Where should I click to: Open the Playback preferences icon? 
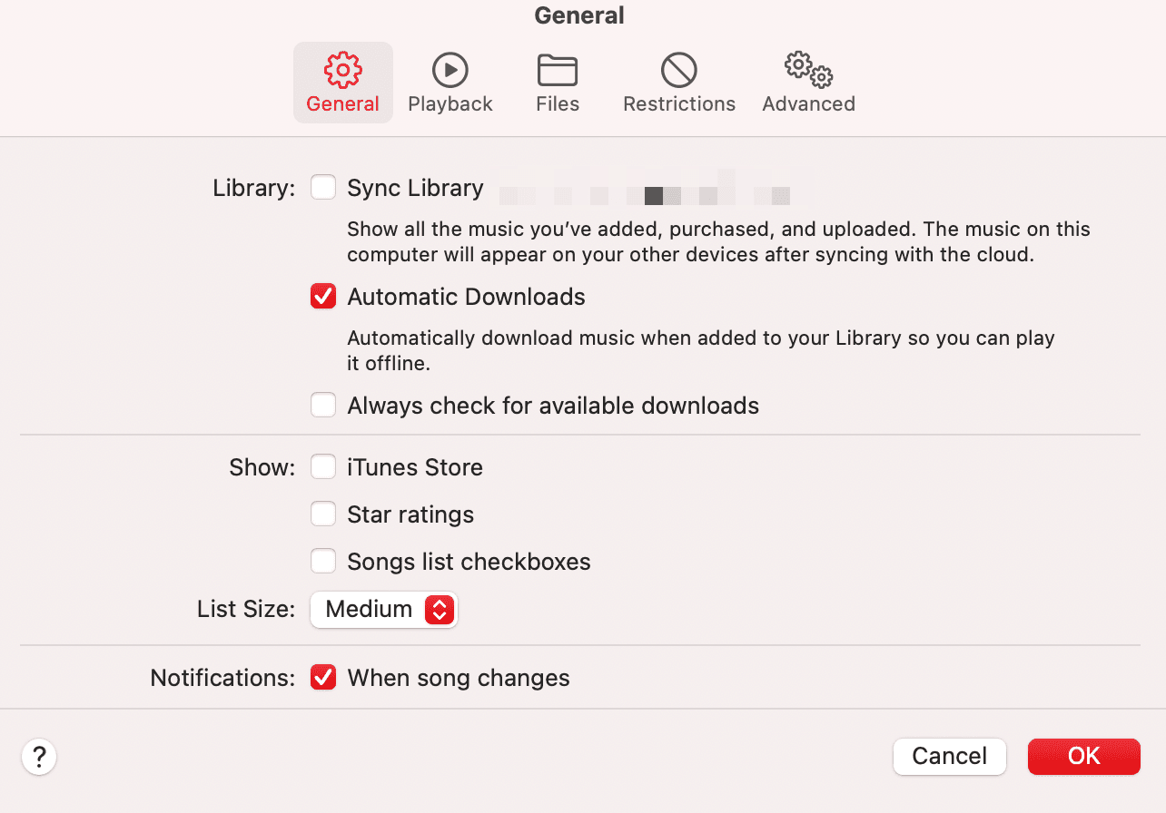[450, 69]
